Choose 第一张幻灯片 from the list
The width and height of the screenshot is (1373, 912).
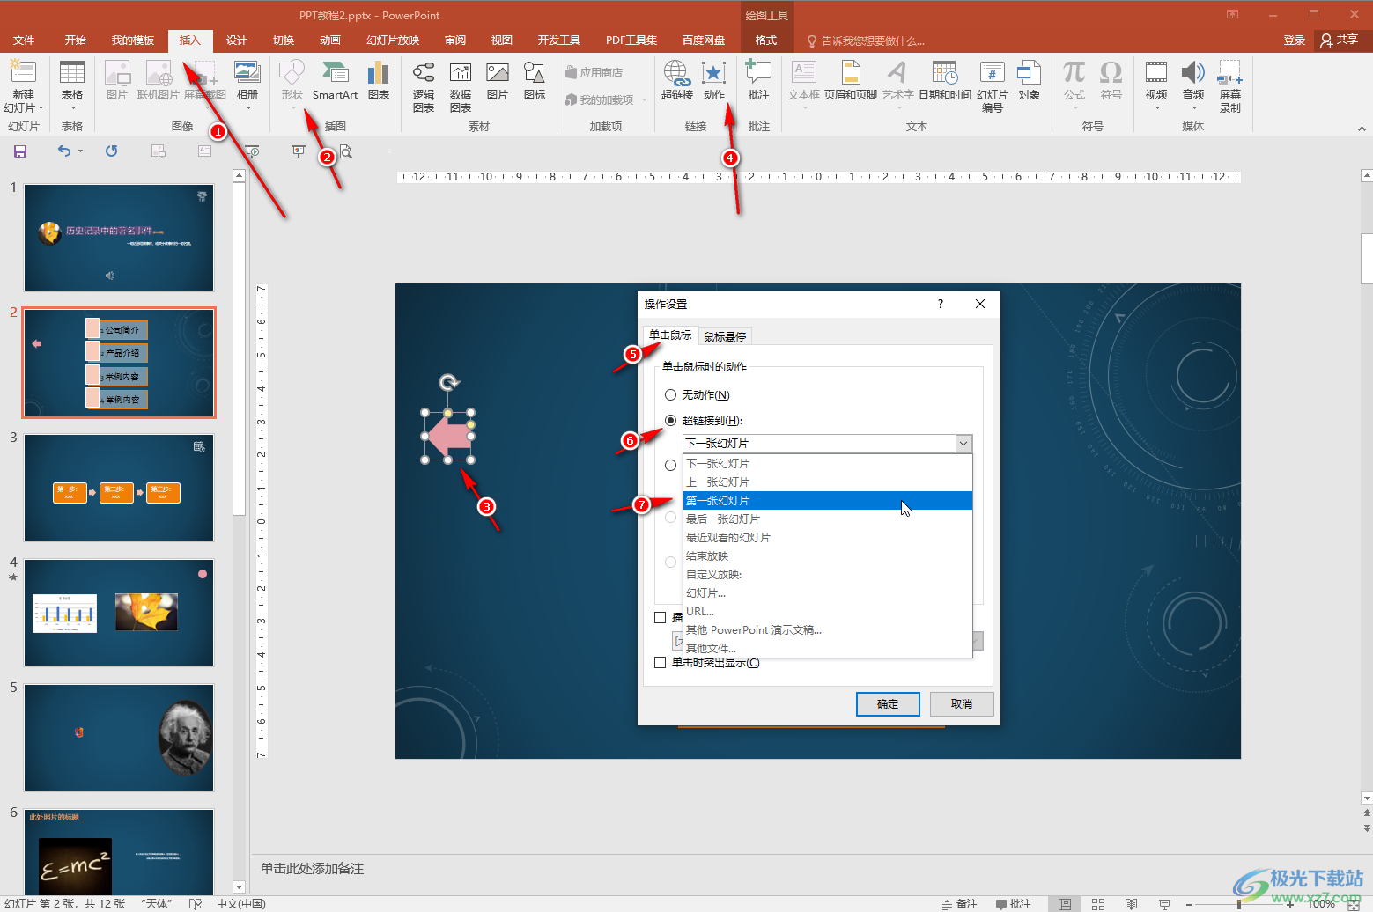828,500
